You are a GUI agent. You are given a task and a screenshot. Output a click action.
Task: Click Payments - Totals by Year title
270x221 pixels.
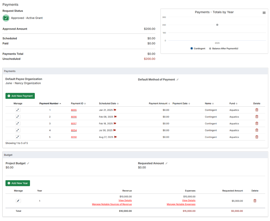(x=214, y=12)
